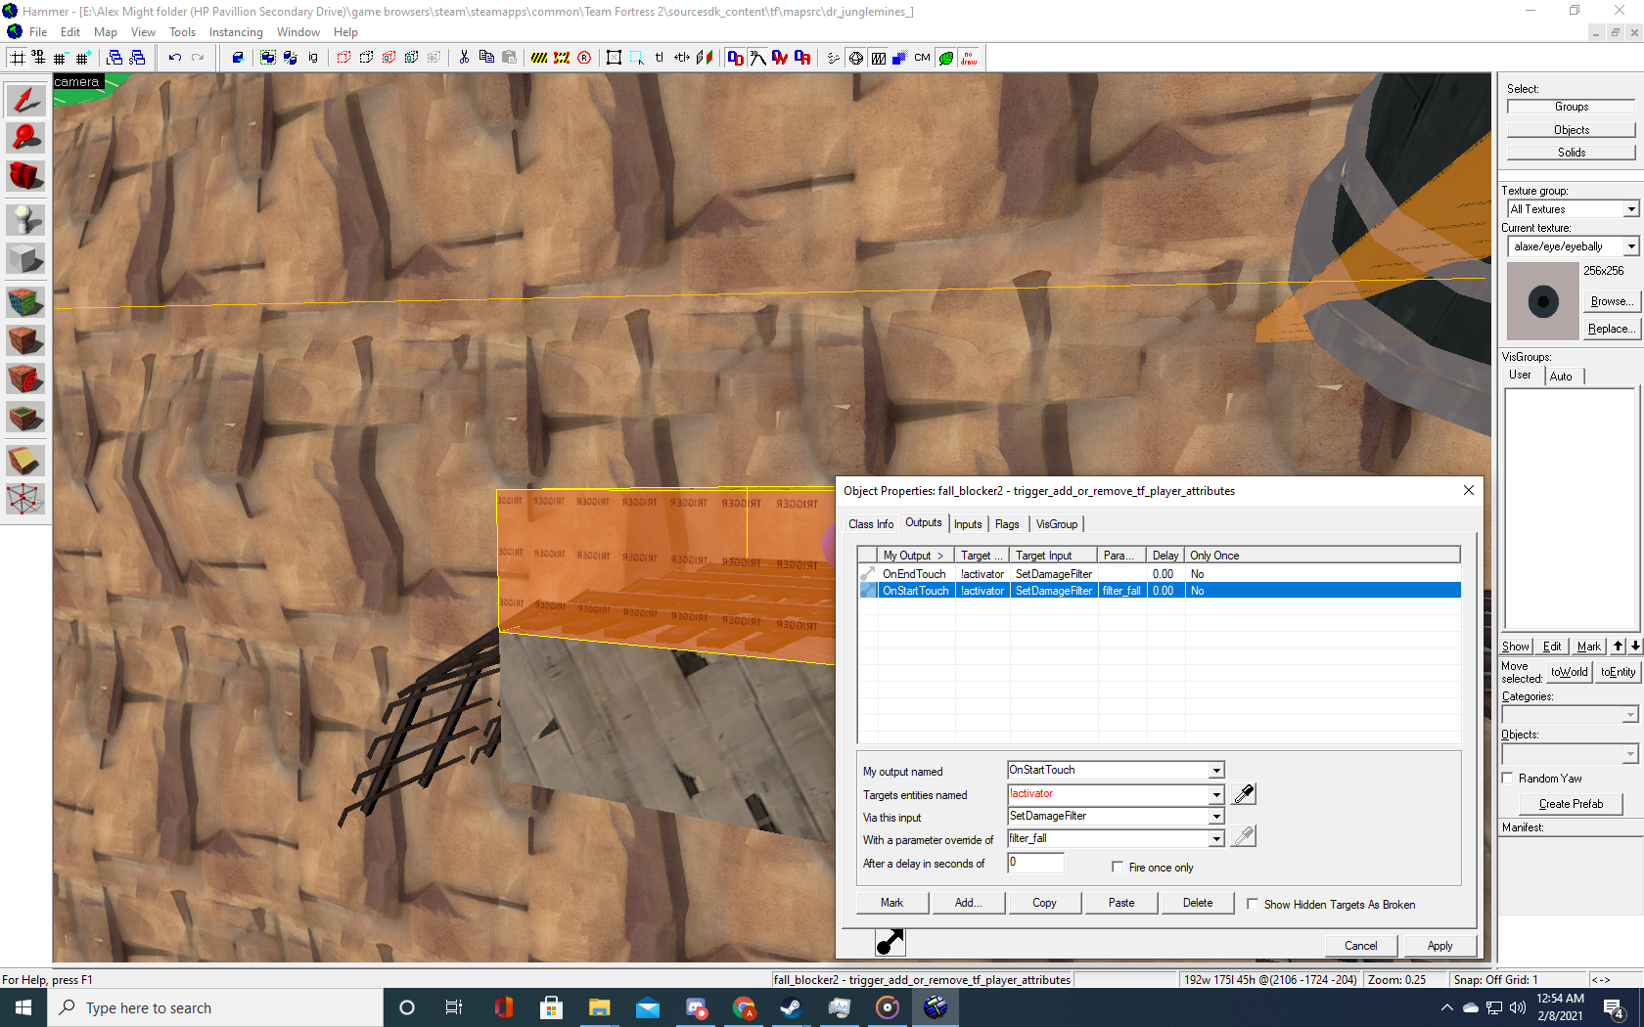Click the Windows Start button

pos(23,1007)
